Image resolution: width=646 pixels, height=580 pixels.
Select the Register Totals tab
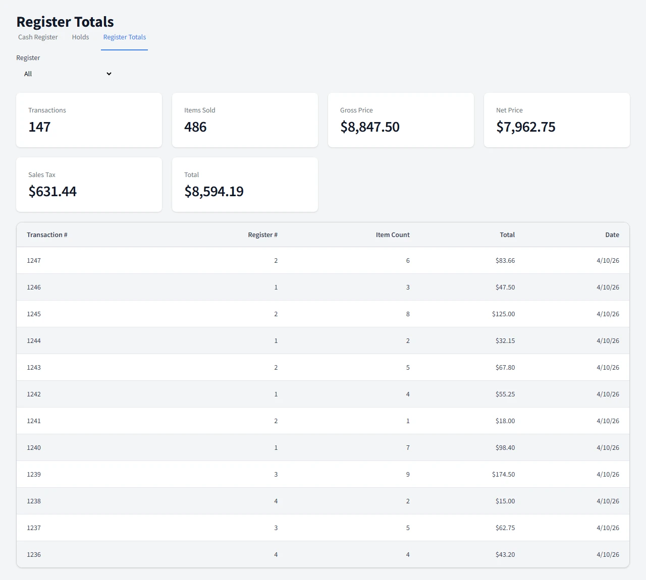(x=124, y=37)
